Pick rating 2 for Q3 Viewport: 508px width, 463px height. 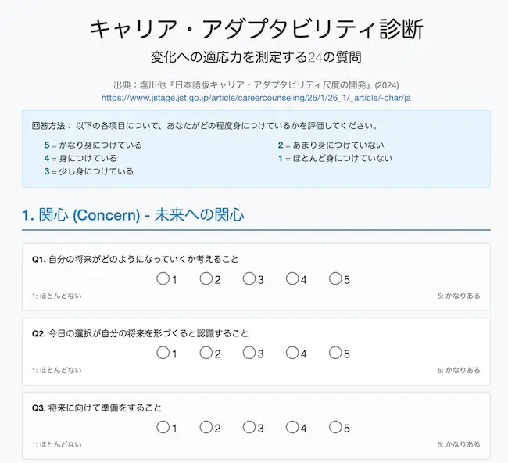(206, 427)
